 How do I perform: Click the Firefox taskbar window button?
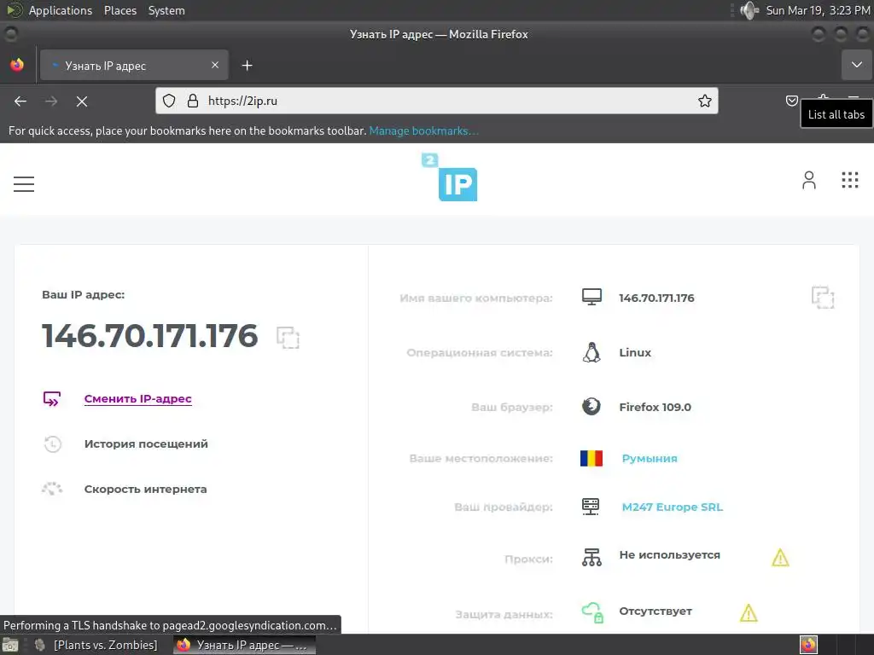pos(244,645)
